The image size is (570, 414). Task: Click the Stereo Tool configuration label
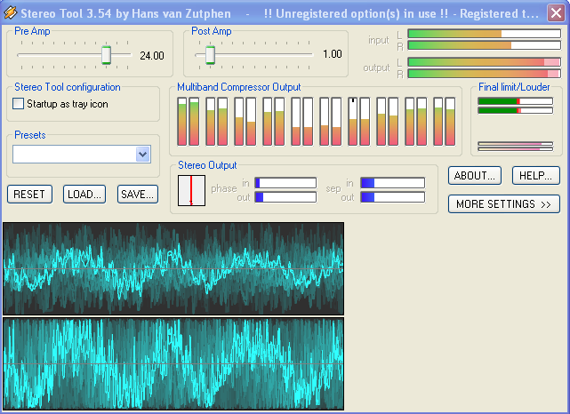pos(68,87)
